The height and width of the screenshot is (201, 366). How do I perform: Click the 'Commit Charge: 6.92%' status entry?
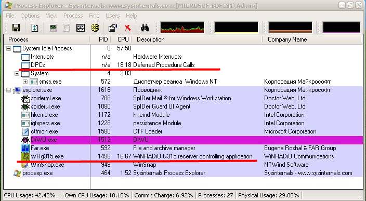(x=164, y=195)
